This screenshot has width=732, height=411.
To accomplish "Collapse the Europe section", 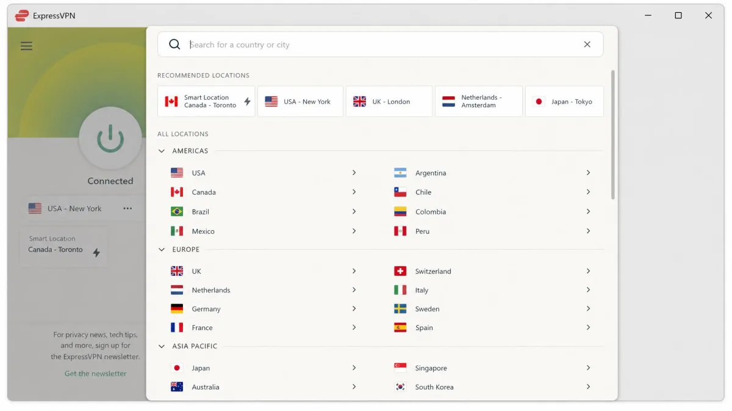I will 162,250.
